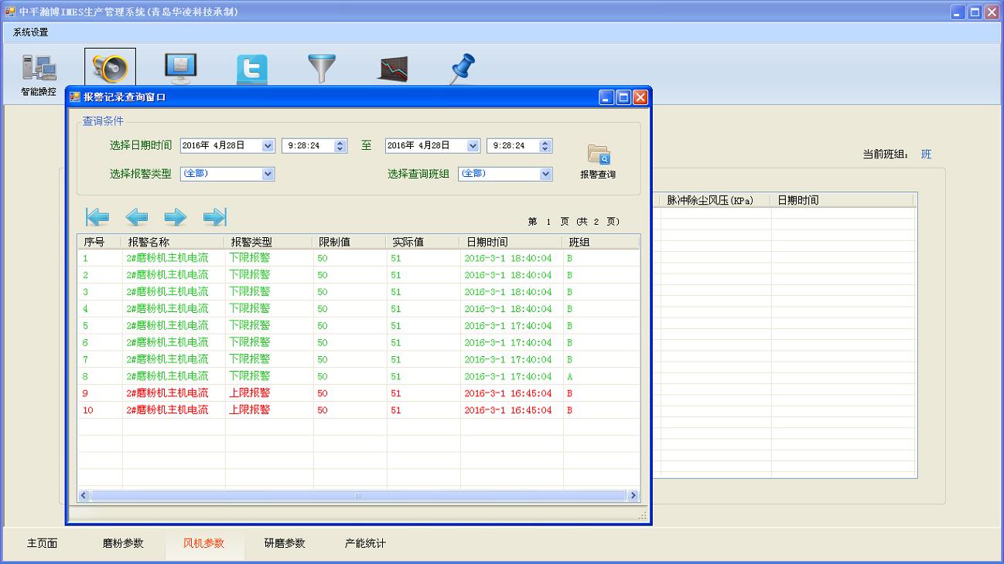
Task: Open the 选择查询班组 dropdown
Action: 545,174
